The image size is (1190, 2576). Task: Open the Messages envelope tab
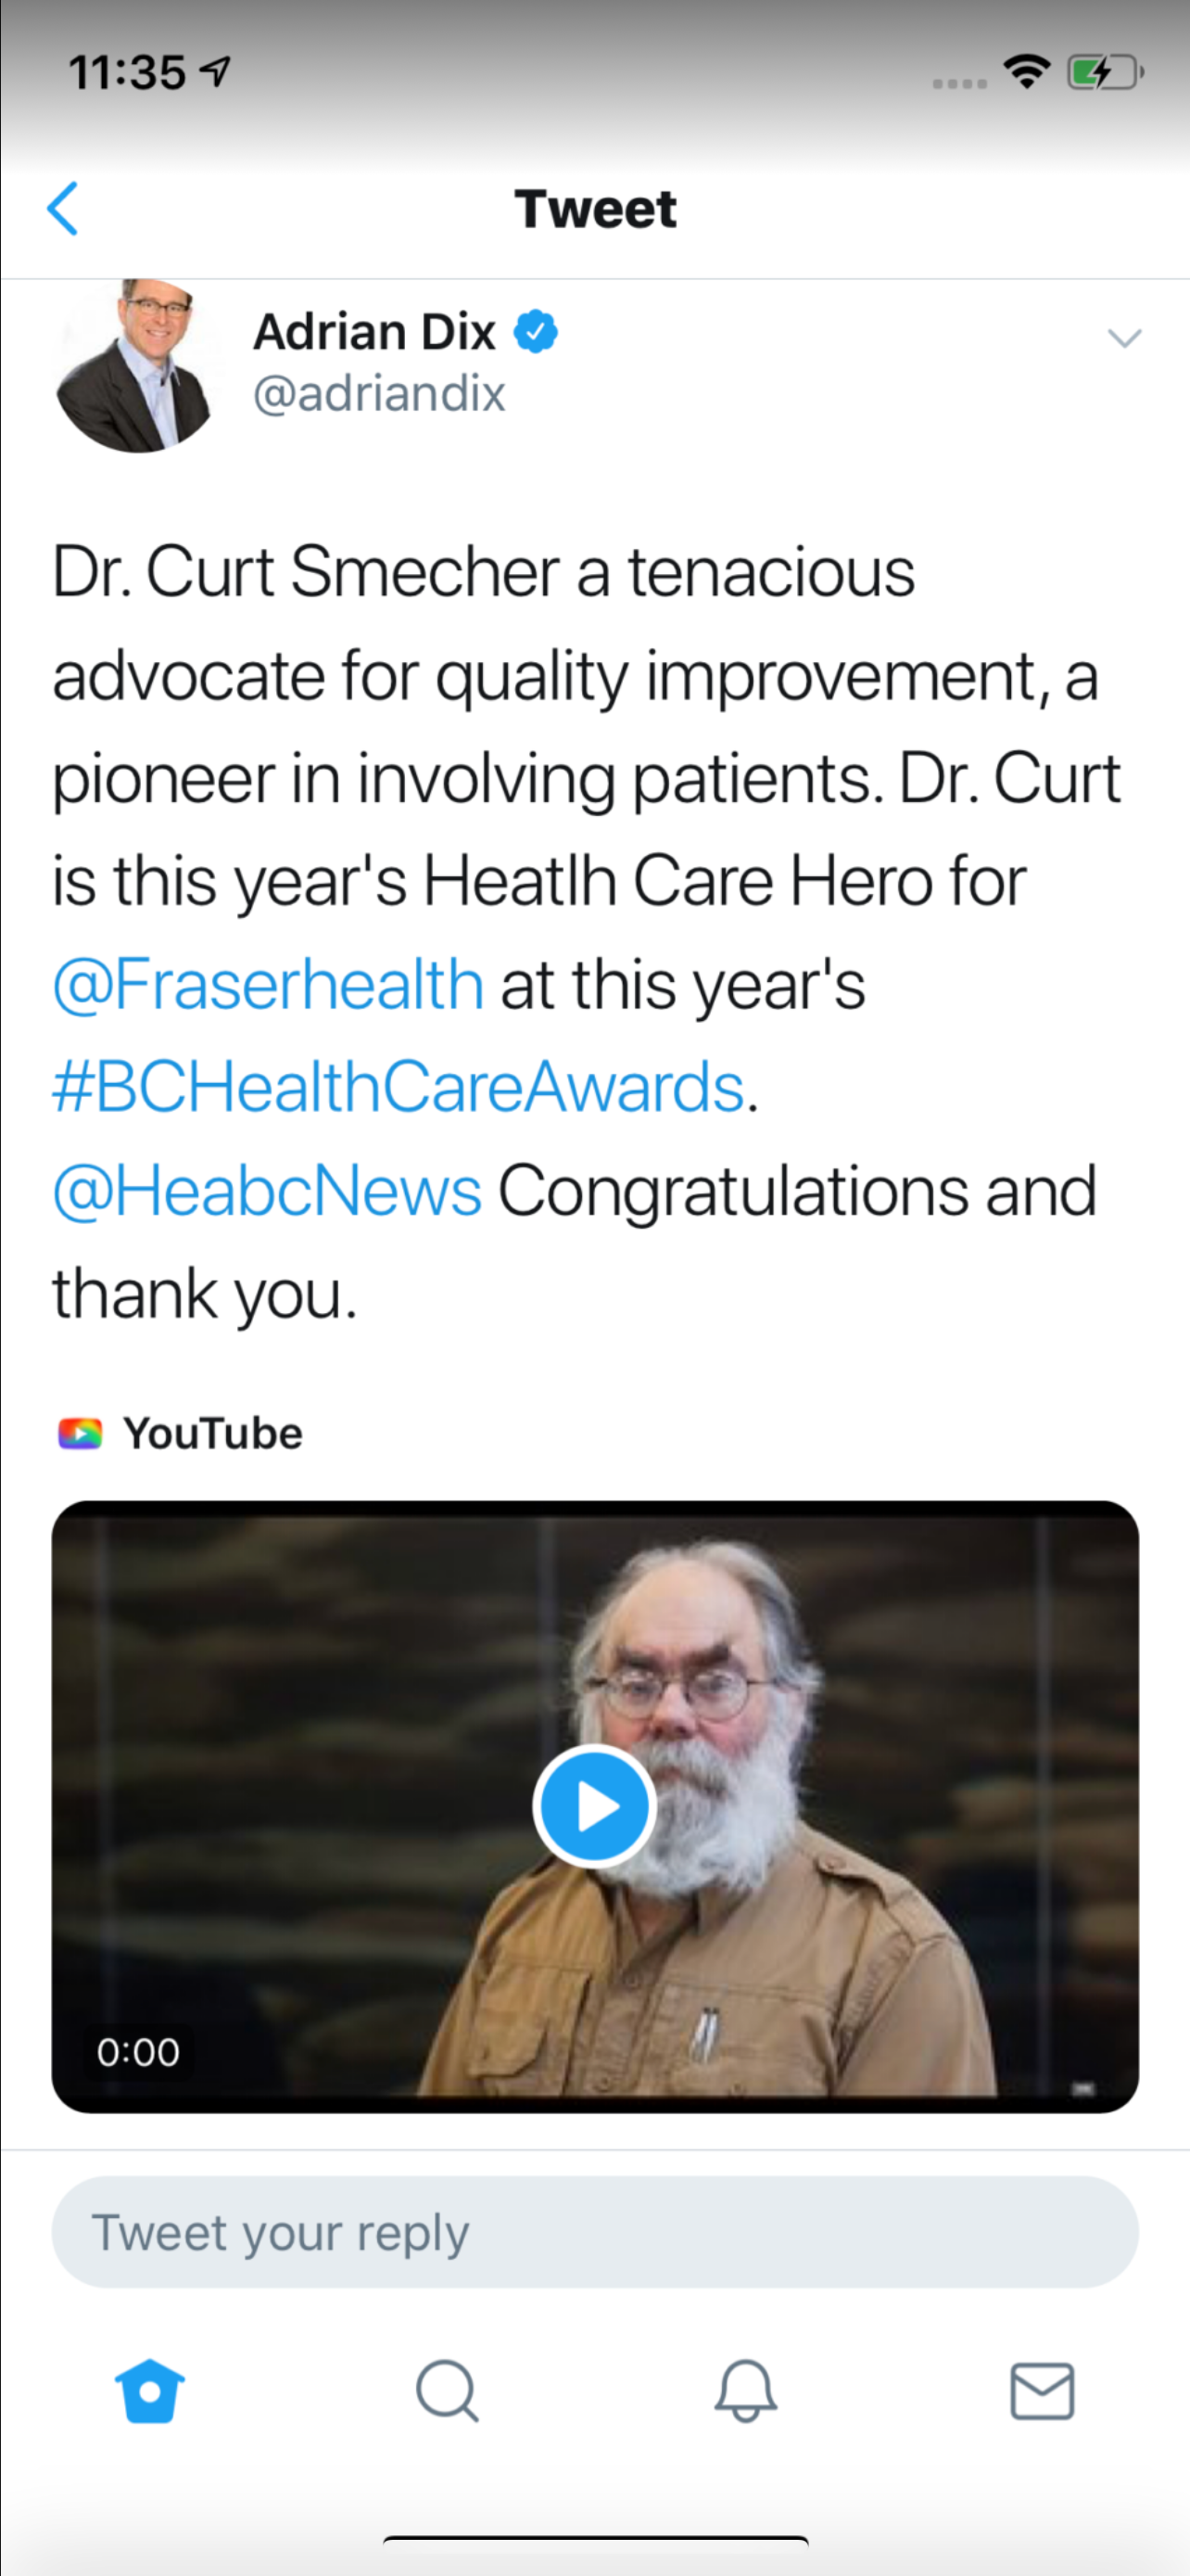pos(1042,2391)
